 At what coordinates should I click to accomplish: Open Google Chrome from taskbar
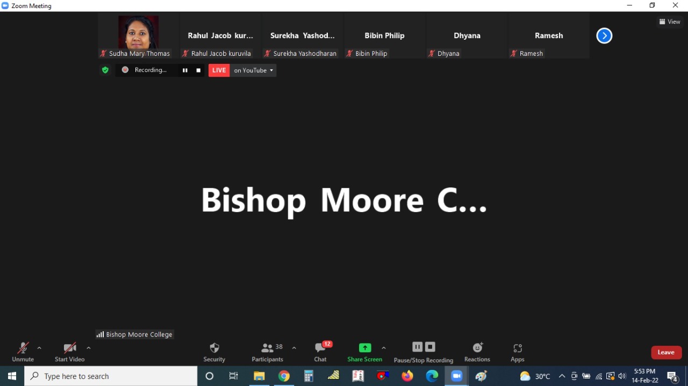click(x=284, y=376)
